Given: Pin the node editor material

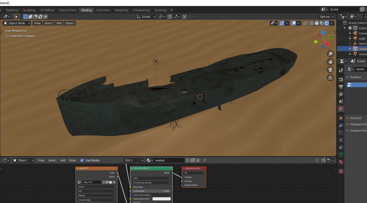Looking at the screenshot, I should (x=205, y=160).
